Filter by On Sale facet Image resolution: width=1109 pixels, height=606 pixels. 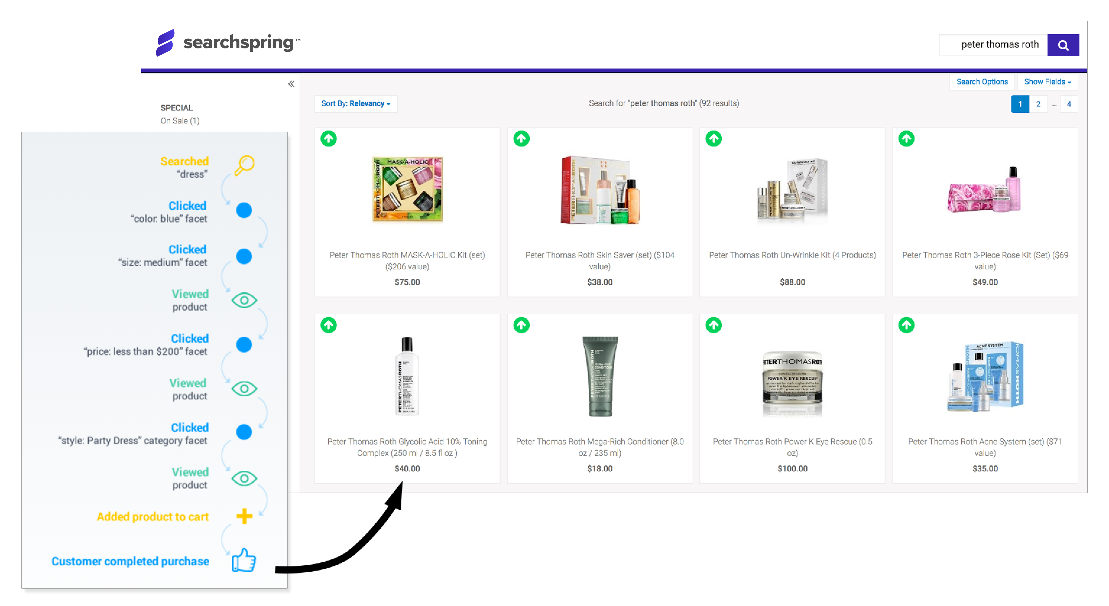point(179,121)
